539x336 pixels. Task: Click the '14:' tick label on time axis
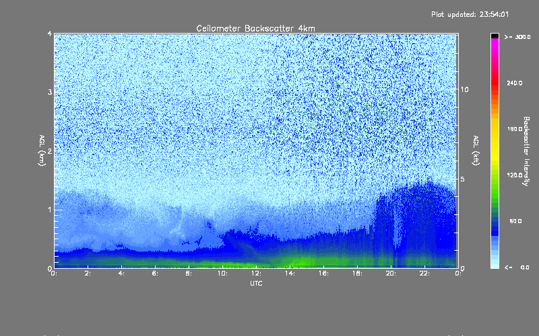click(290, 274)
